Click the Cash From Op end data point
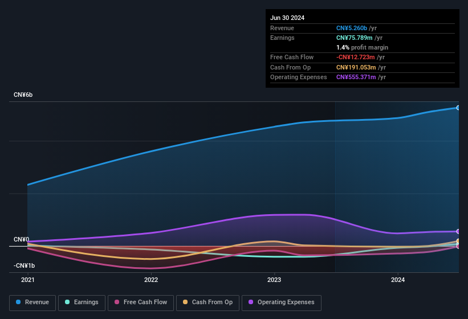468x319 pixels. 458,241
